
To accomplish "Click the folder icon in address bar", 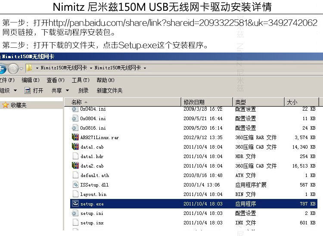I will (29, 68).
